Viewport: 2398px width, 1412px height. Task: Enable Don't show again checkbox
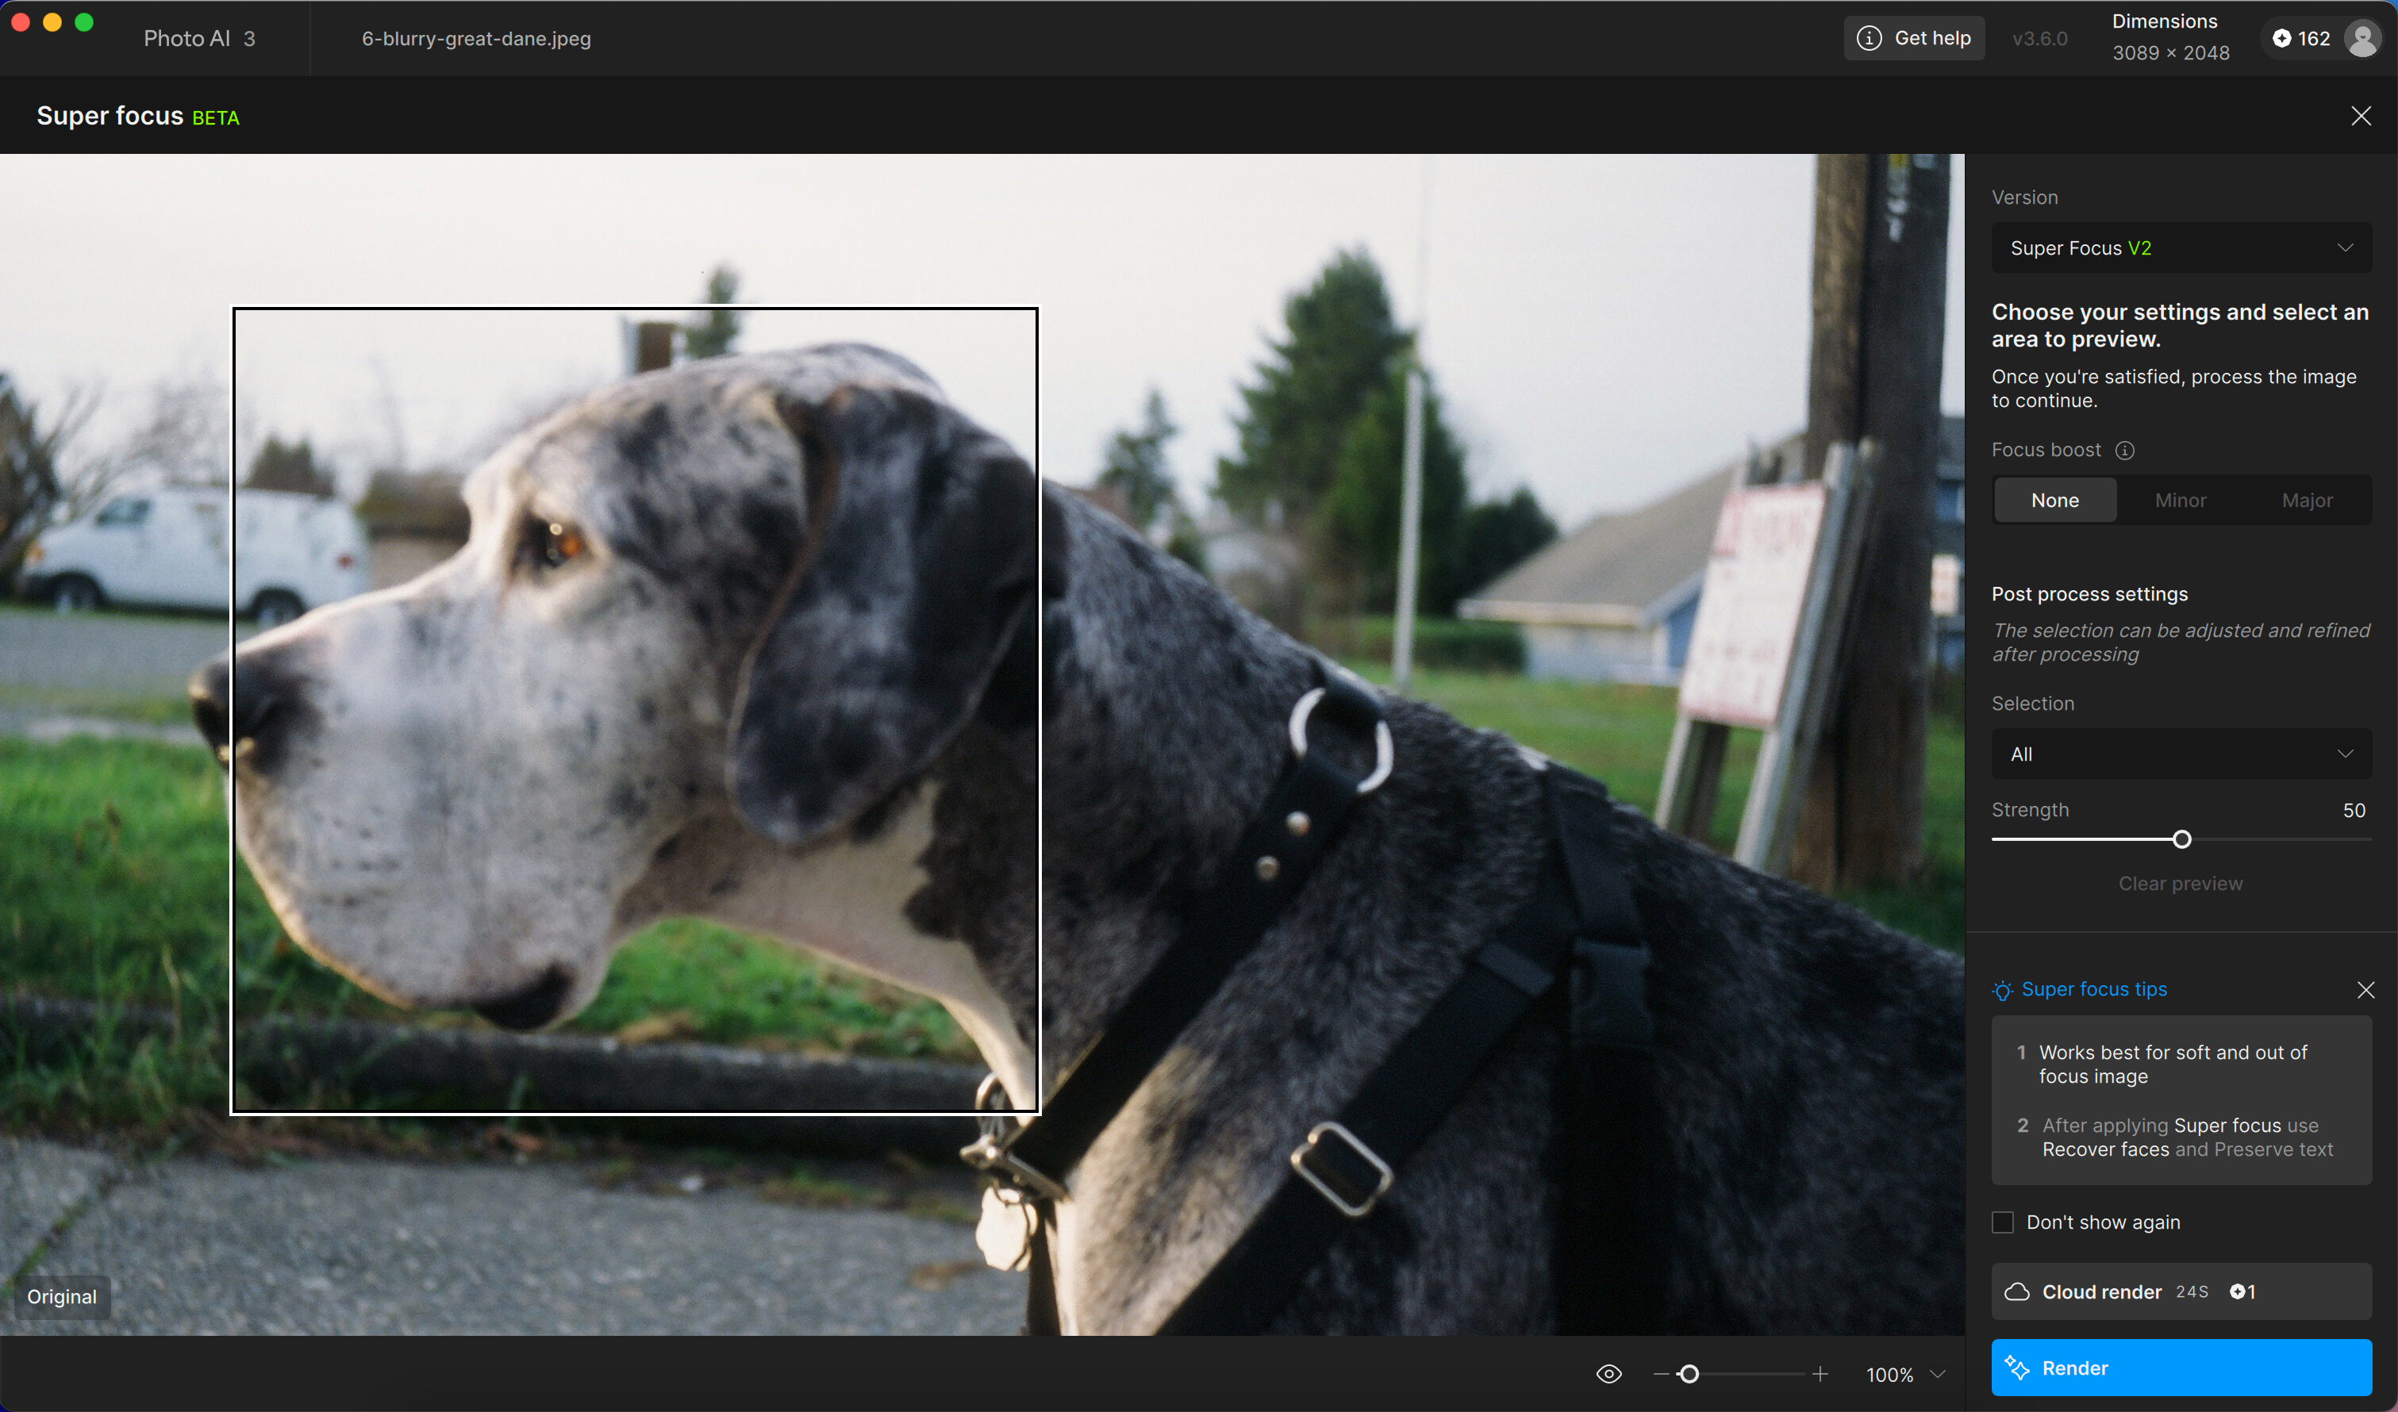pyautogui.click(x=2003, y=1222)
